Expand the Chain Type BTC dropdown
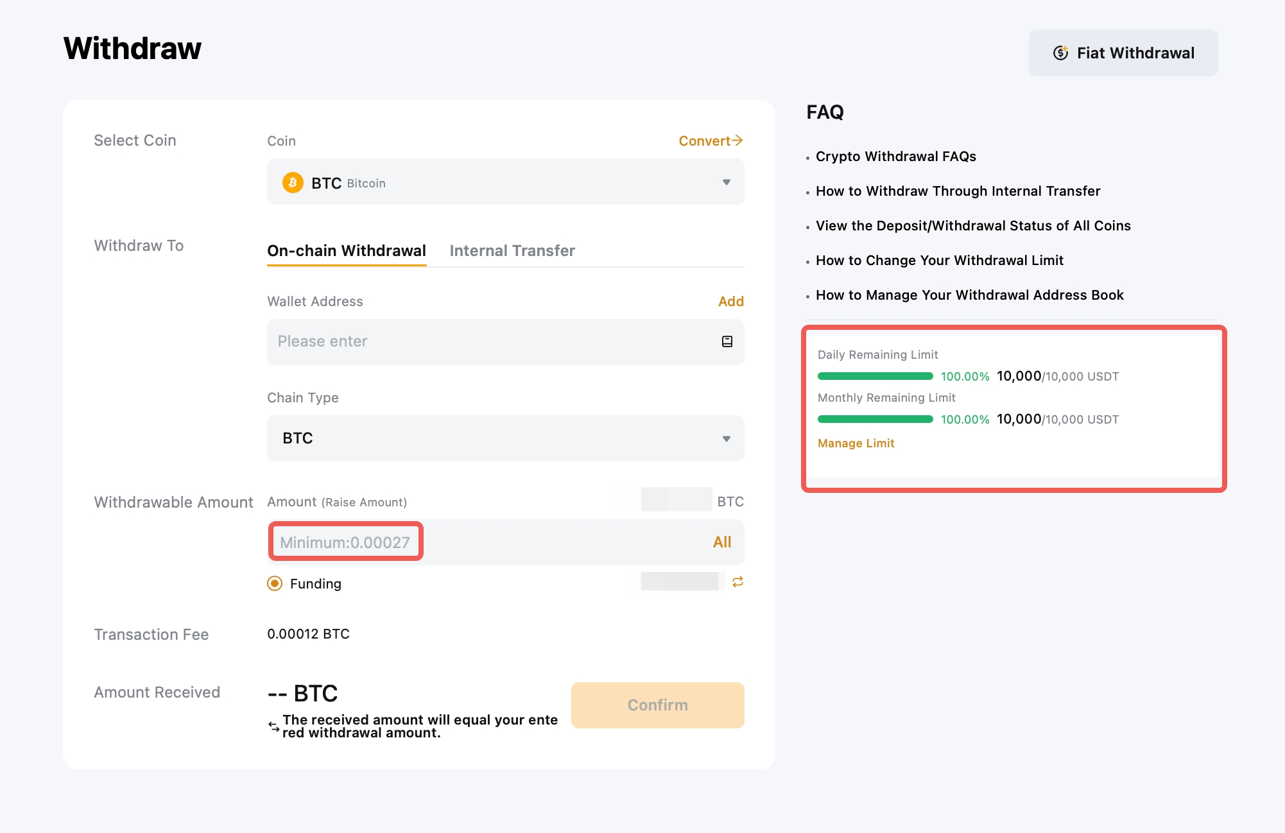The height and width of the screenshot is (833, 1285). [x=505, y=438]
